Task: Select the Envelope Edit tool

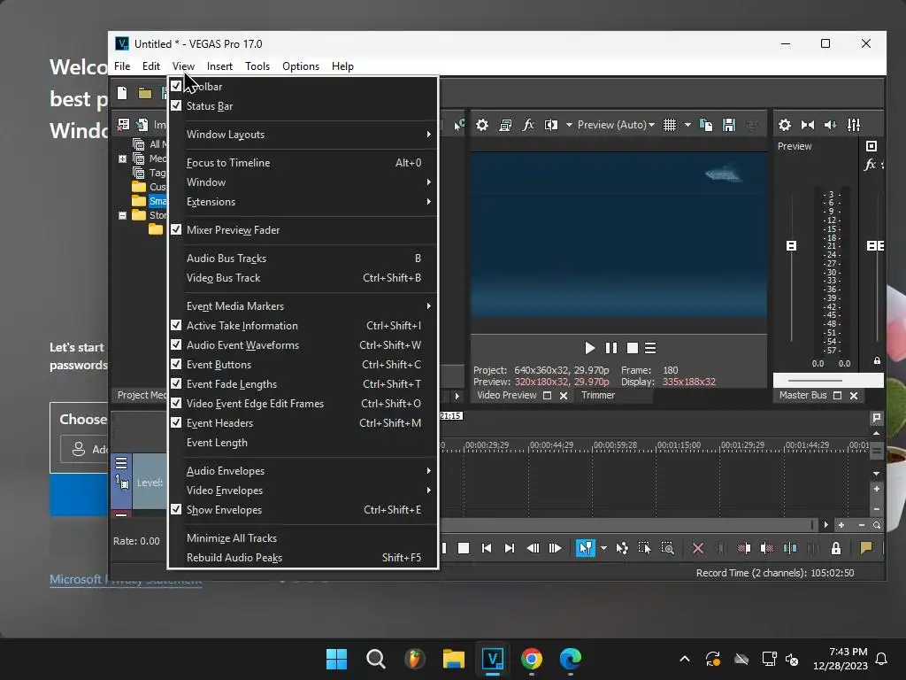Action: coord(622,548)
